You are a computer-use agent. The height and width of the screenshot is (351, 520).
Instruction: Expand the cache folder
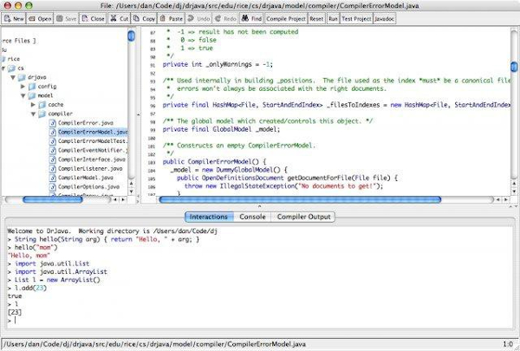click(x=33, y=105)
